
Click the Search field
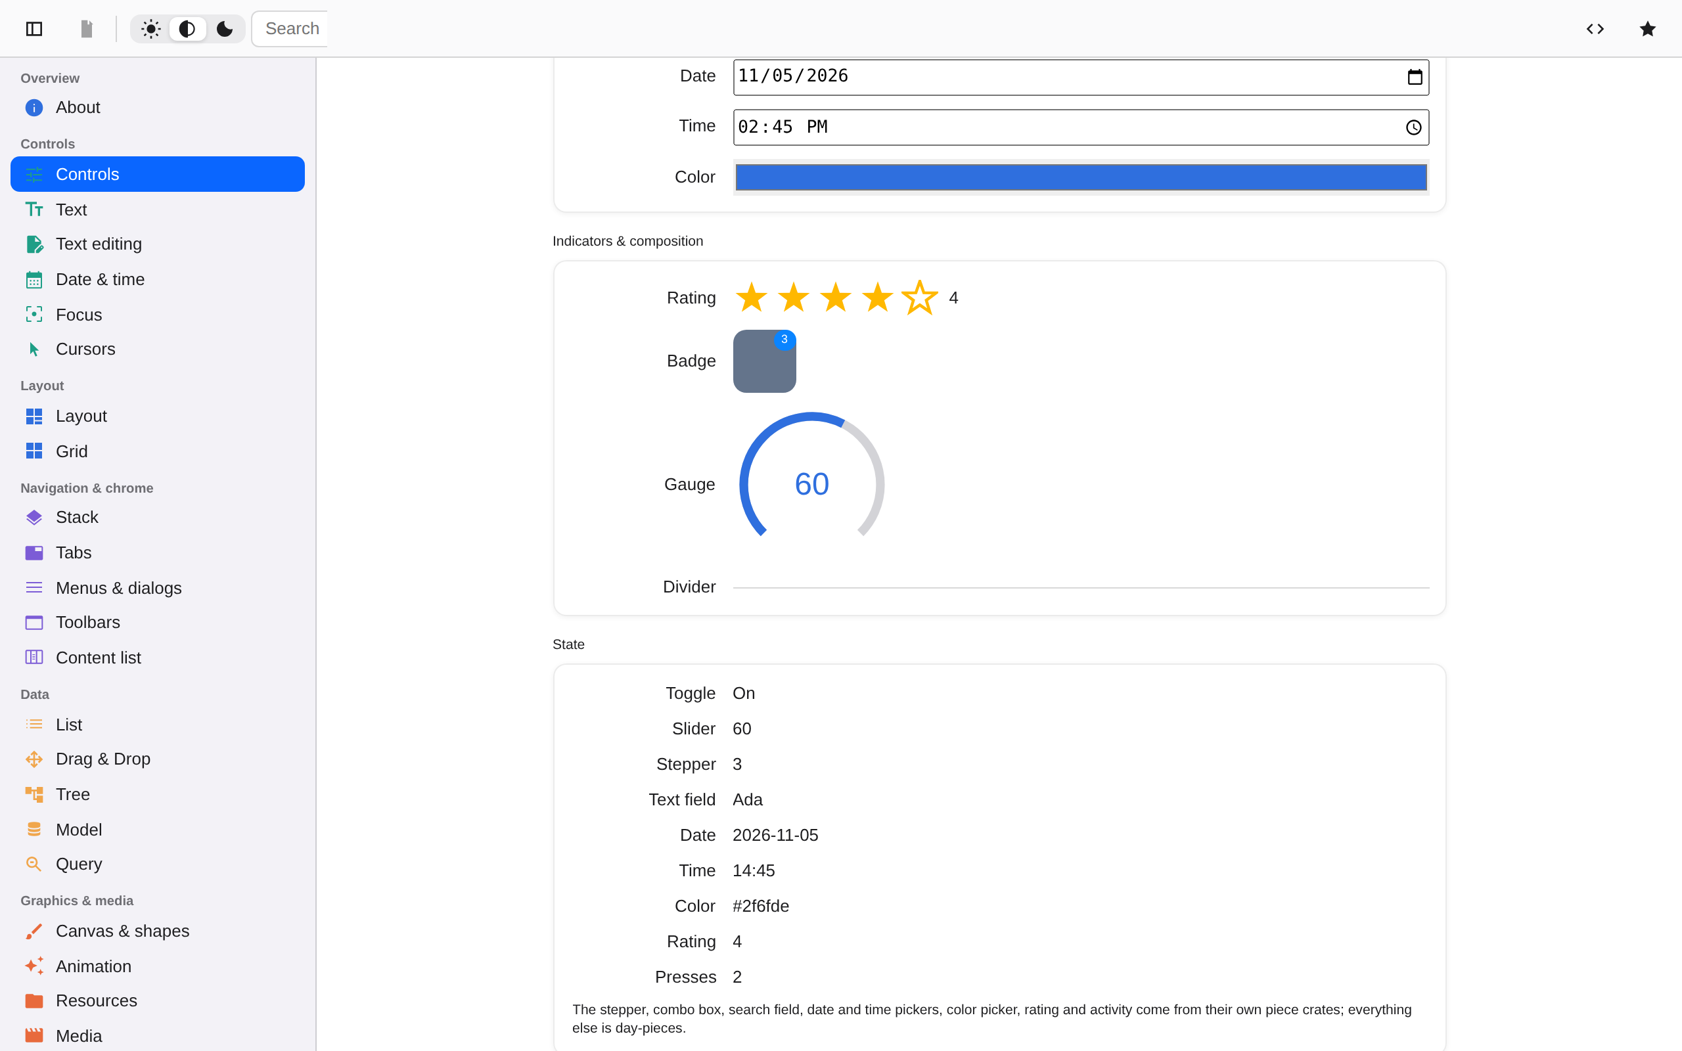coord(290,28)
